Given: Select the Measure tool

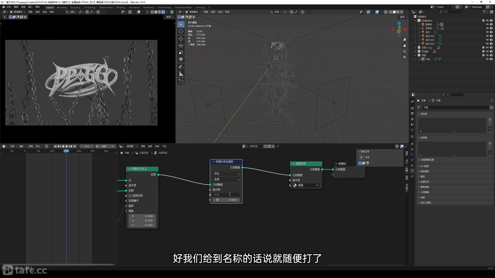Looking at the screenshot, I should coord(181,74).
